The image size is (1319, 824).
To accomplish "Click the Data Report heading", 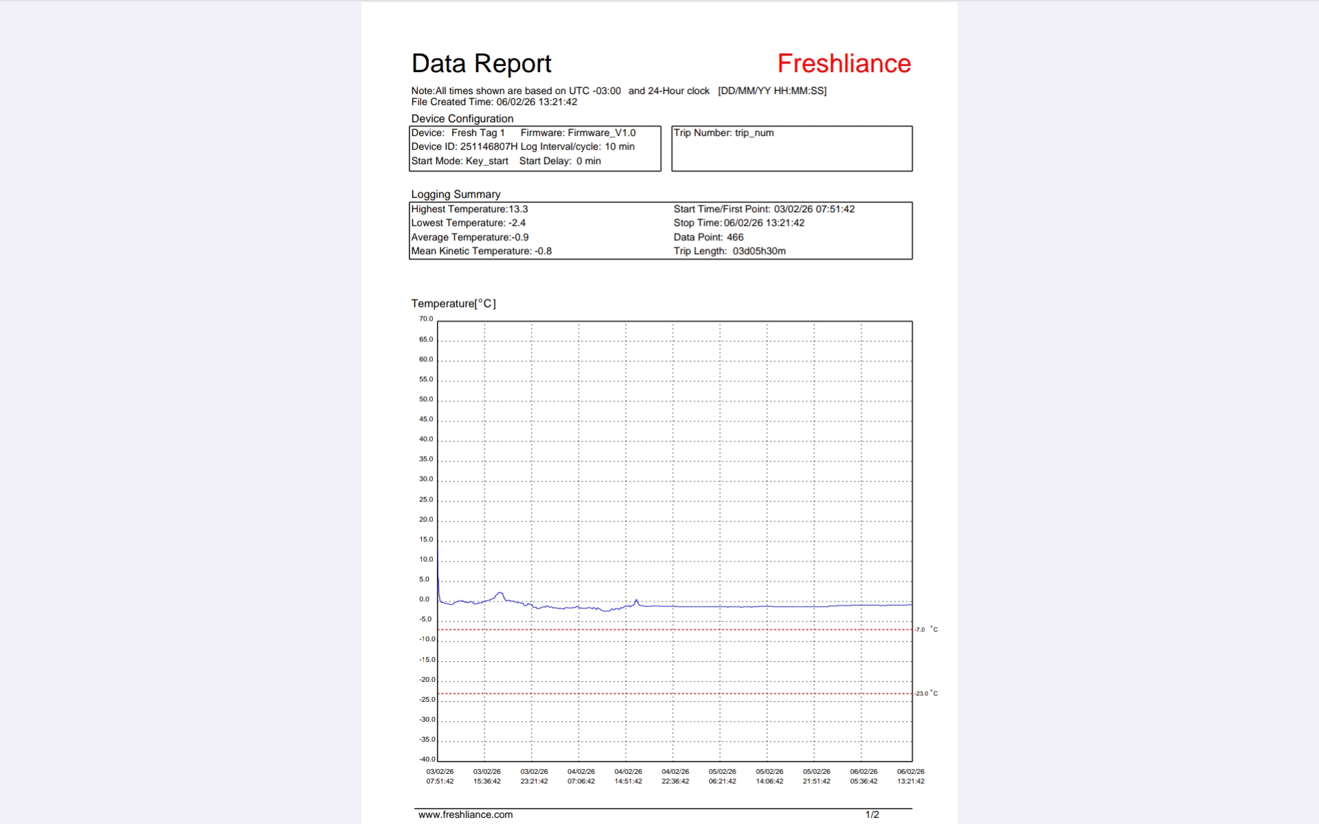I will (x=481, y=64).
